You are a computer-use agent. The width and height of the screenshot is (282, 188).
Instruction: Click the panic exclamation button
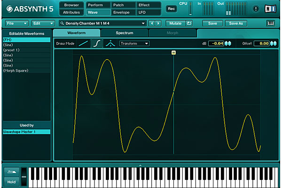(256, 8)
